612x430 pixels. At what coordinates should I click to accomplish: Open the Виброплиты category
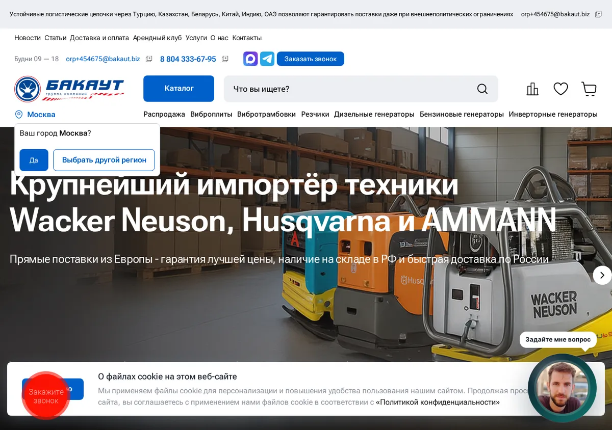[x=211, y=114]
